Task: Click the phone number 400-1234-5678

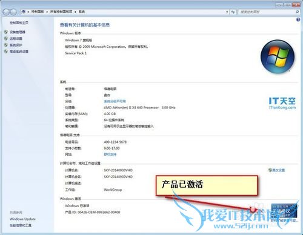Action: (x=115, y=142)
